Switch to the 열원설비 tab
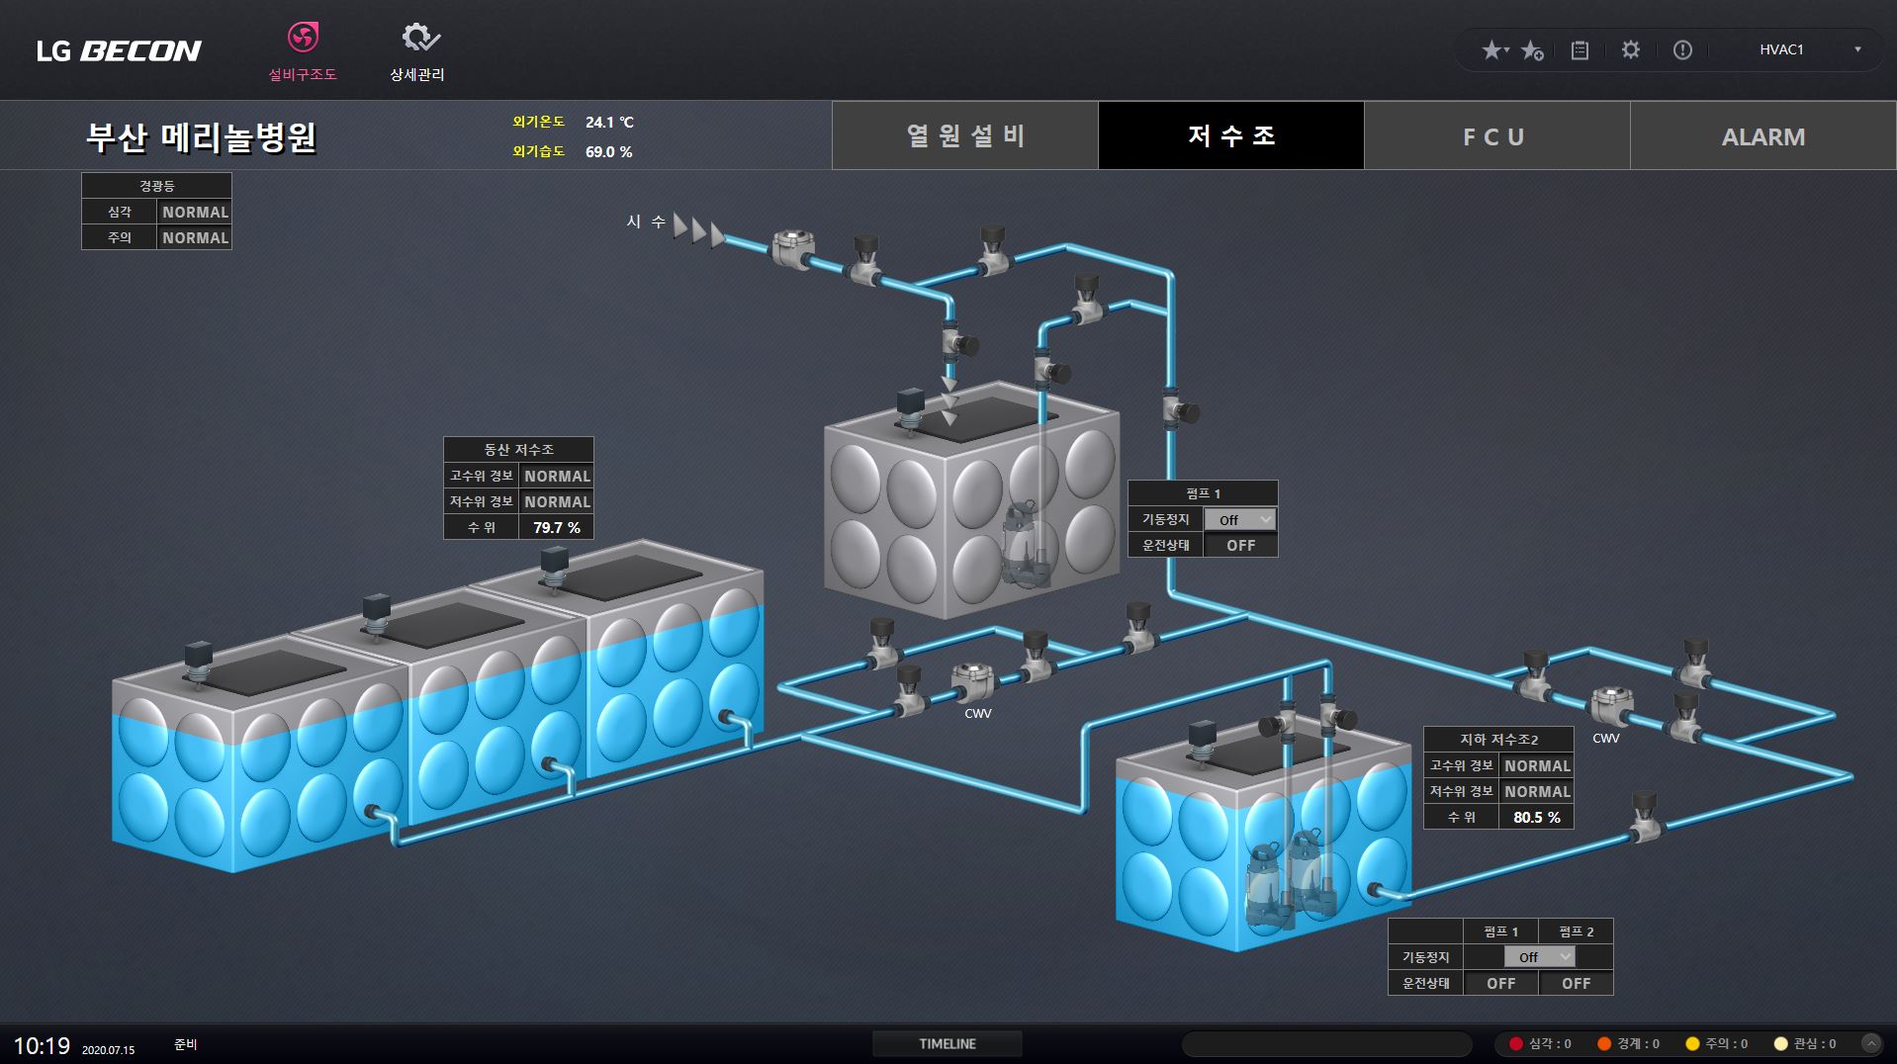Viewport: 1897px width, 1064px height. [965, 135]
